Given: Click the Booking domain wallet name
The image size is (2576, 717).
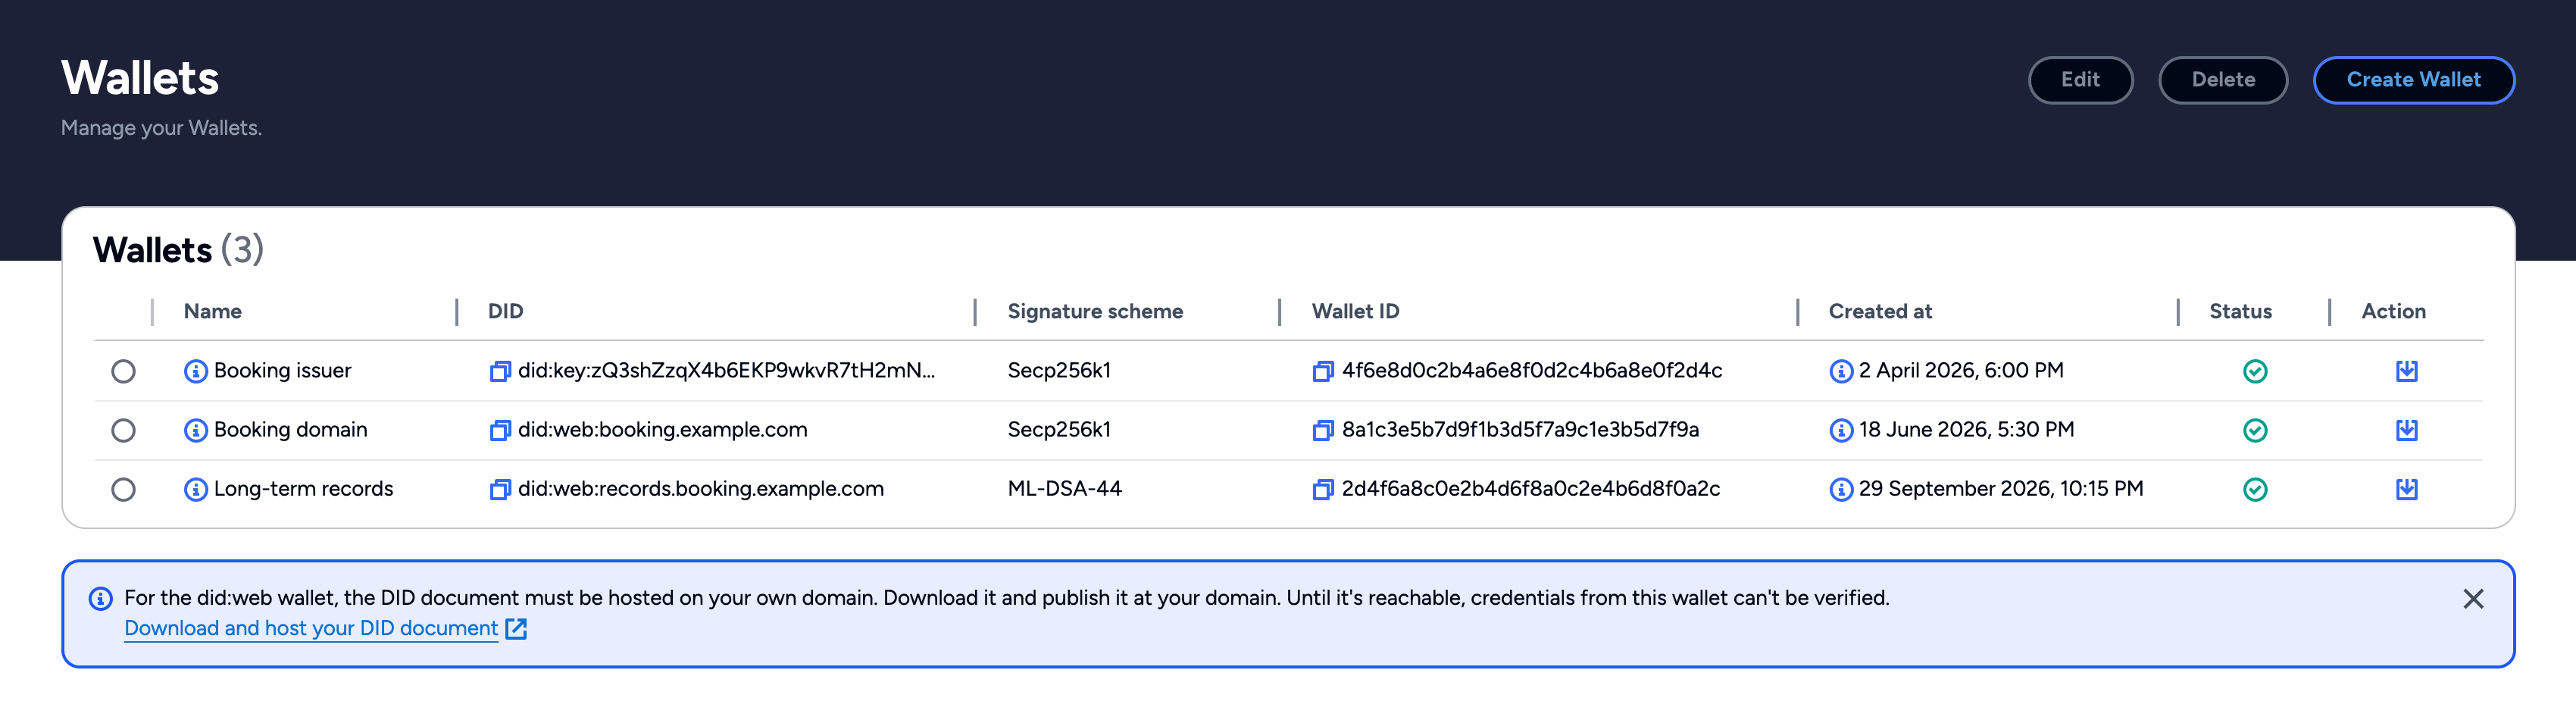Looking at the screenshot, I should (x=290, y=430).
